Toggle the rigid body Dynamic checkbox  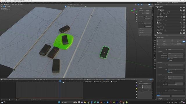click(168, 71)
